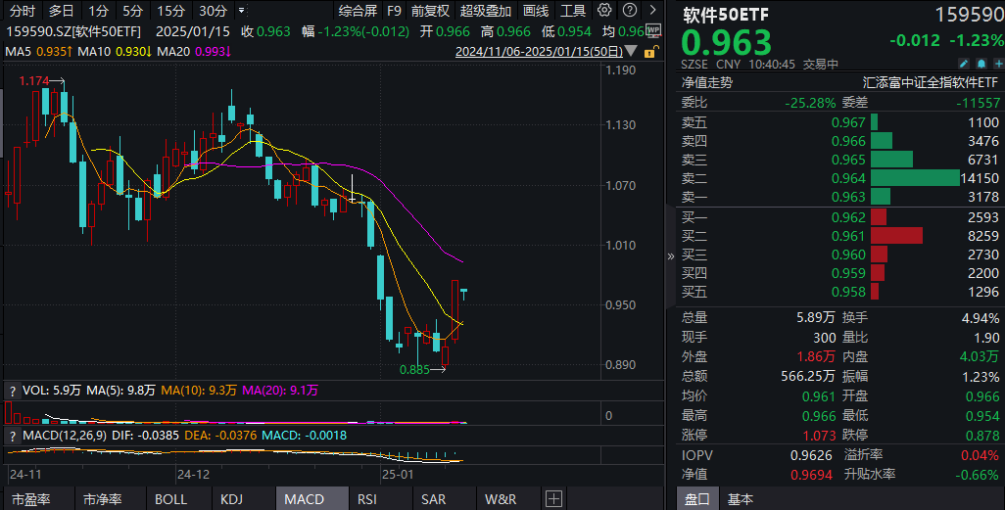1005x510 pixels.
Task: Click 汇添富中证全指软件ETF fund name
Action: point(930,82)
